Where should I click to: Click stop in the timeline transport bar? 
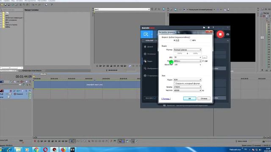point(53,141)
